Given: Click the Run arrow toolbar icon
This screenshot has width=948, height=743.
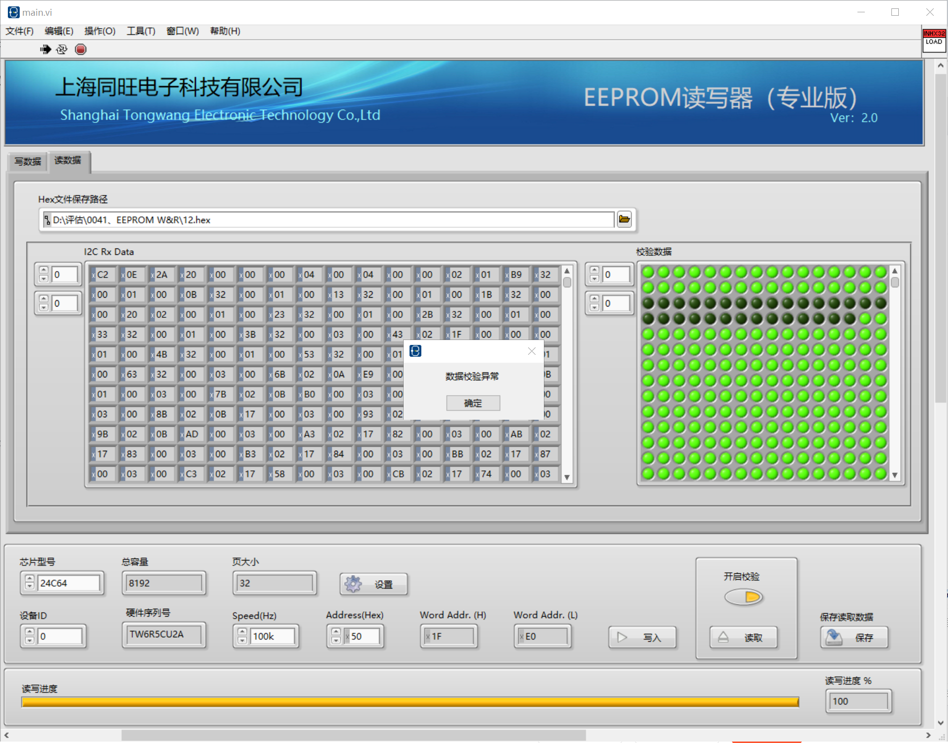Looking at the screenshot, I should click(x=45, y=49).
